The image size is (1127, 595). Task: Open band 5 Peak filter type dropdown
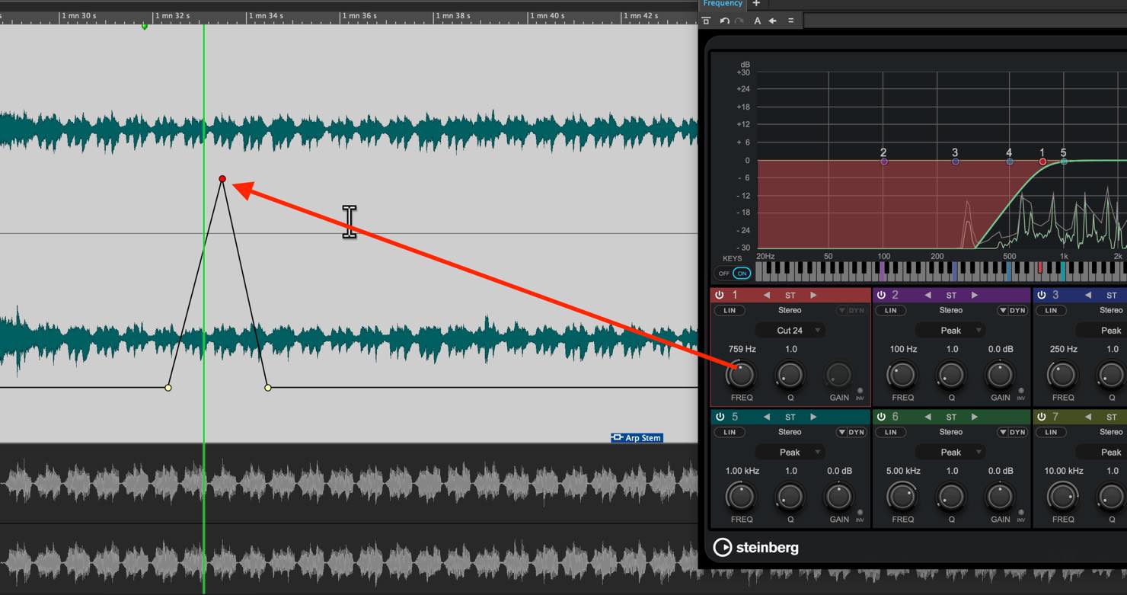790,453
